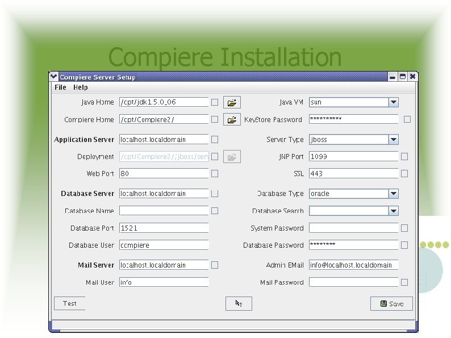Image resolution: width=451 pixels, height=338 pixels.
Task: Click the JNP Port field showing 1099
Action: pyautogui.click(x=354, y=156)
